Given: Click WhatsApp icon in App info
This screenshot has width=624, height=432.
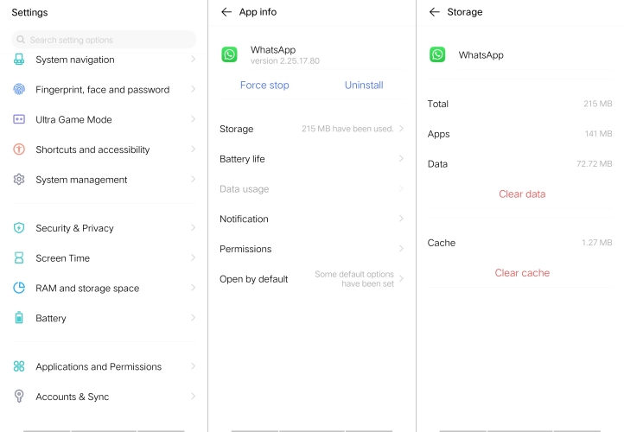Looking at the screenshot, I should (229, 54).
